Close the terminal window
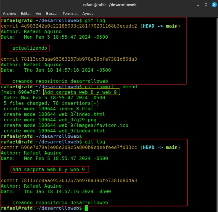The width and height of the screenshot is (218, 212). [214, 5]
